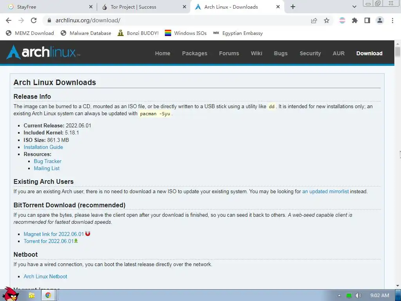Open Security in site navigation

click(310, 53)
